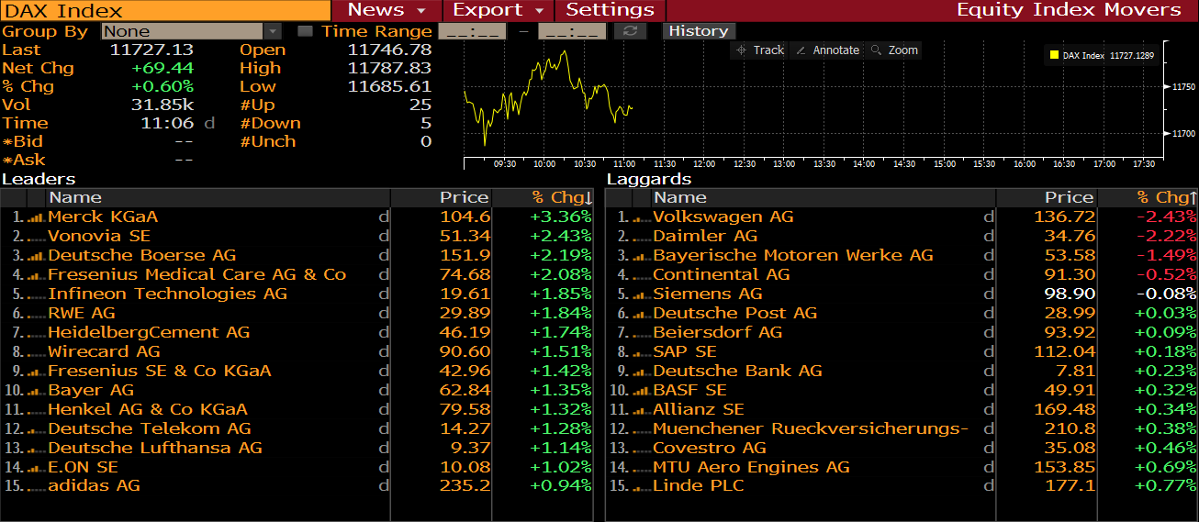Click the Time Range start time field
Image resolution: width=1199 pixels, height=522 pixels.
(x=472, y=31)
